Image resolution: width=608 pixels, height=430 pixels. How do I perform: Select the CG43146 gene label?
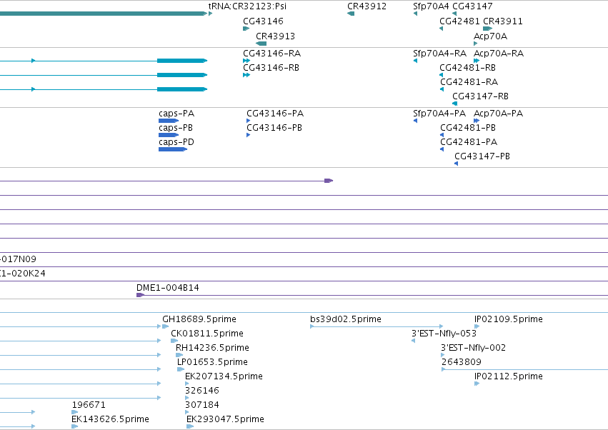tap(264, 21)
